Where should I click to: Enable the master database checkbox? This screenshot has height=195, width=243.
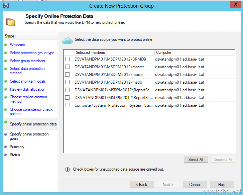[68, 67]
